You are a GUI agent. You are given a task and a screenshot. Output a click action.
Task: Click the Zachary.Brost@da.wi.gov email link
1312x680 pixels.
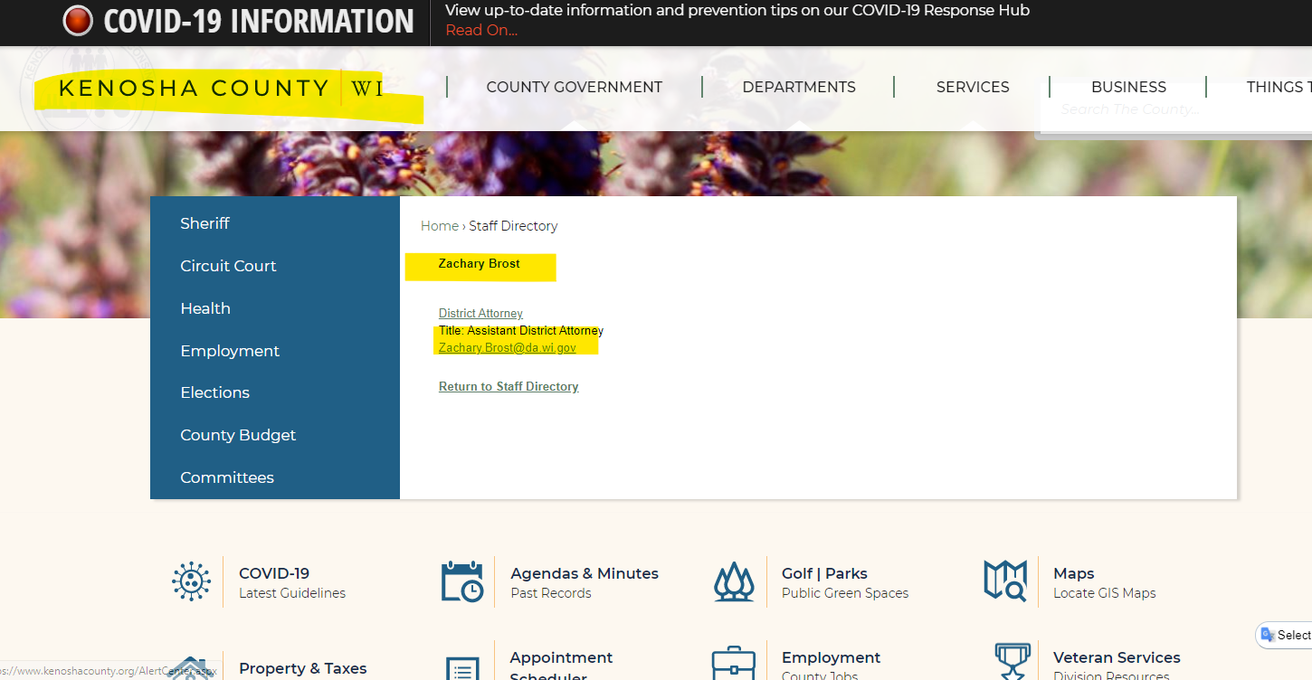[x=508, y=348]
